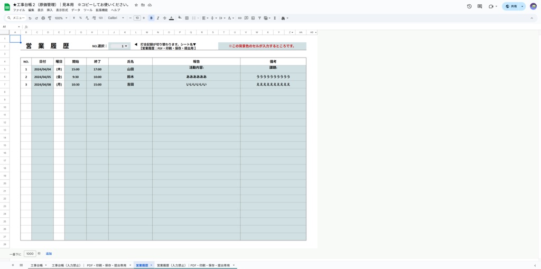This screenshot has width=541, height=269.
Task: Format cell as percent
Action: pyautogui.click(x=80, y=18)
